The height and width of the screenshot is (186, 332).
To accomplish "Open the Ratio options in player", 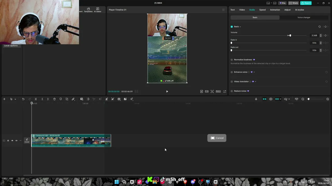I will click(218, 91).
